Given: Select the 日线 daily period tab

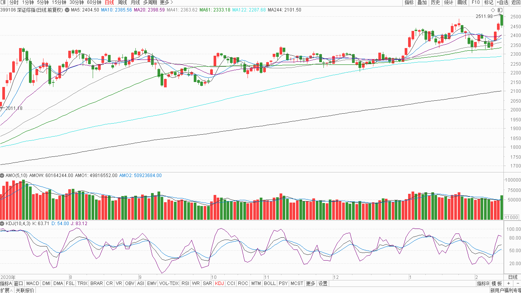Looking at the screenshot, I should (x=109, y=2).
